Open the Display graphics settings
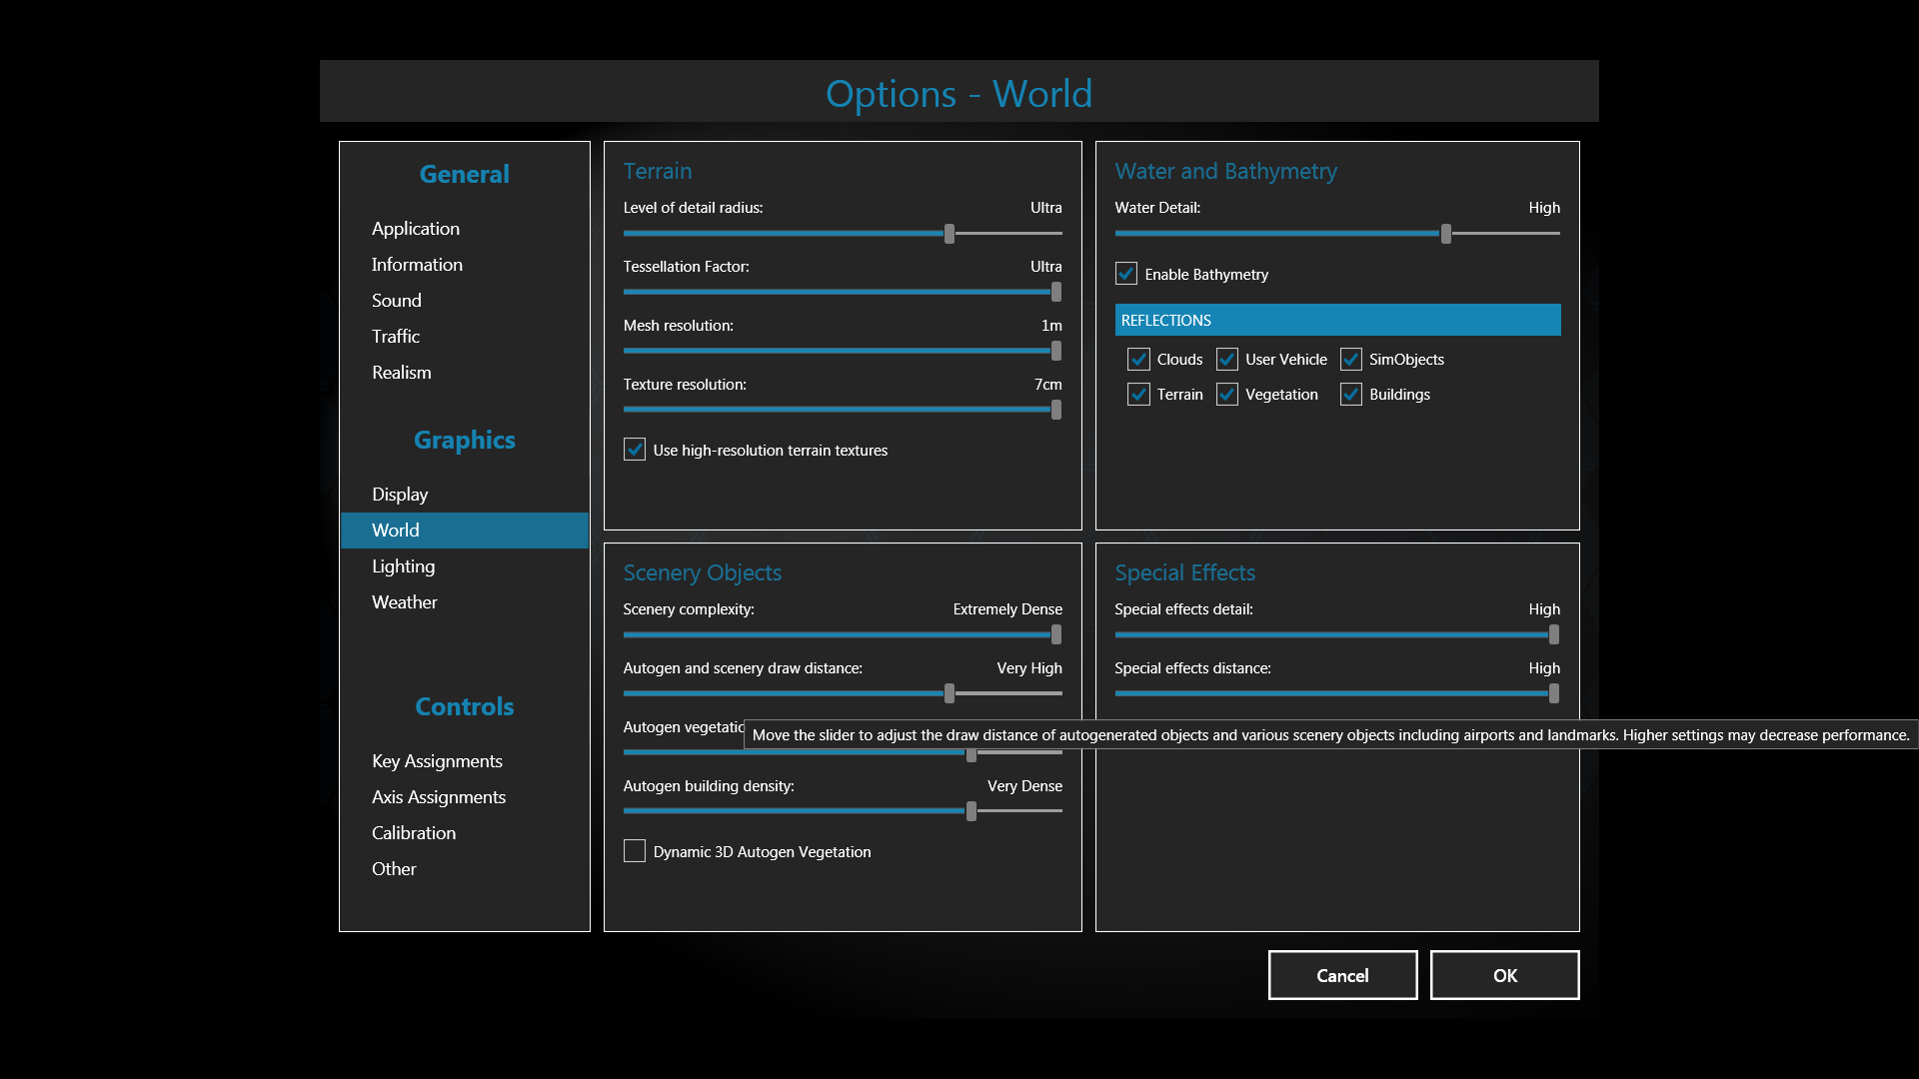The height and width of the screenshot is (1079, 1919). 400,495
